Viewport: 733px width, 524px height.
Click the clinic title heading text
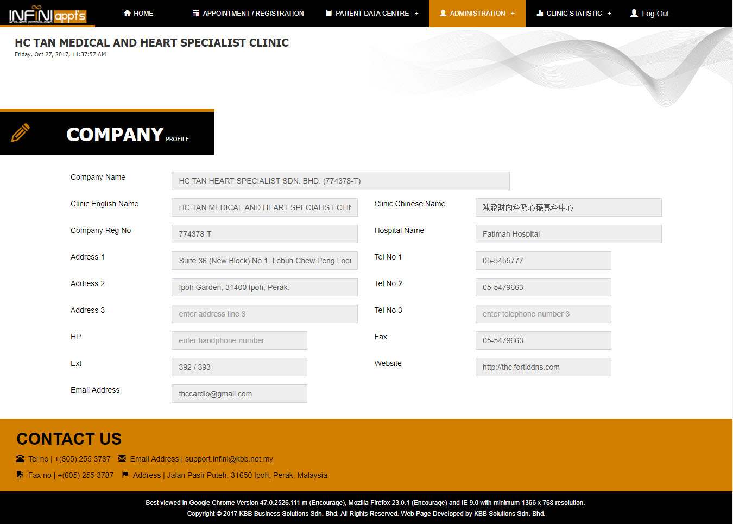151,42
